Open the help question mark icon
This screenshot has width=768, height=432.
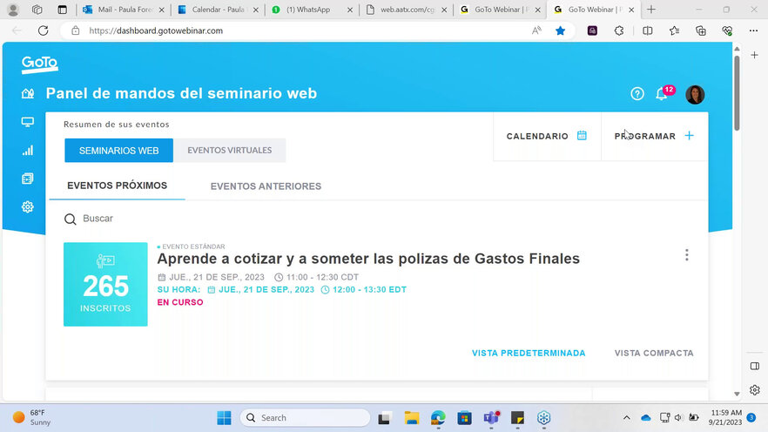pyautogui.click(x=637, y=93)
